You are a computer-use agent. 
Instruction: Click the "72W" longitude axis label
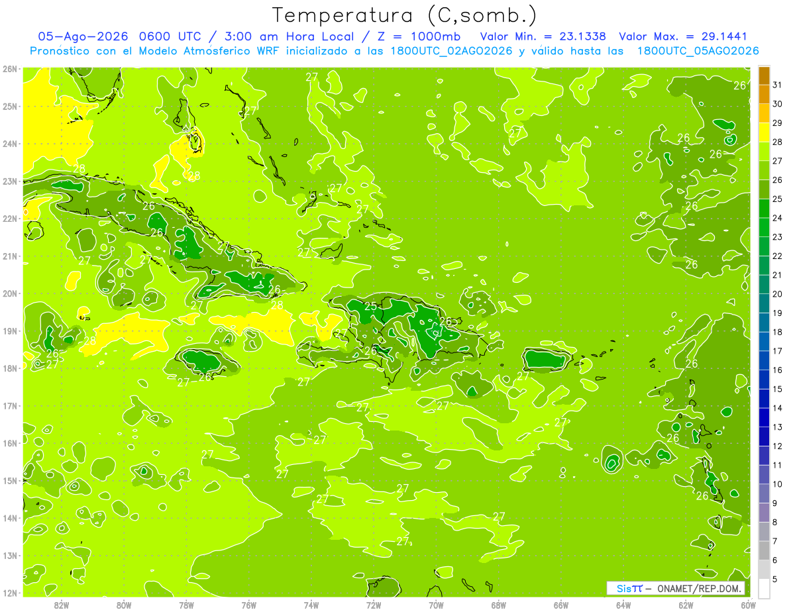[374, 605]
